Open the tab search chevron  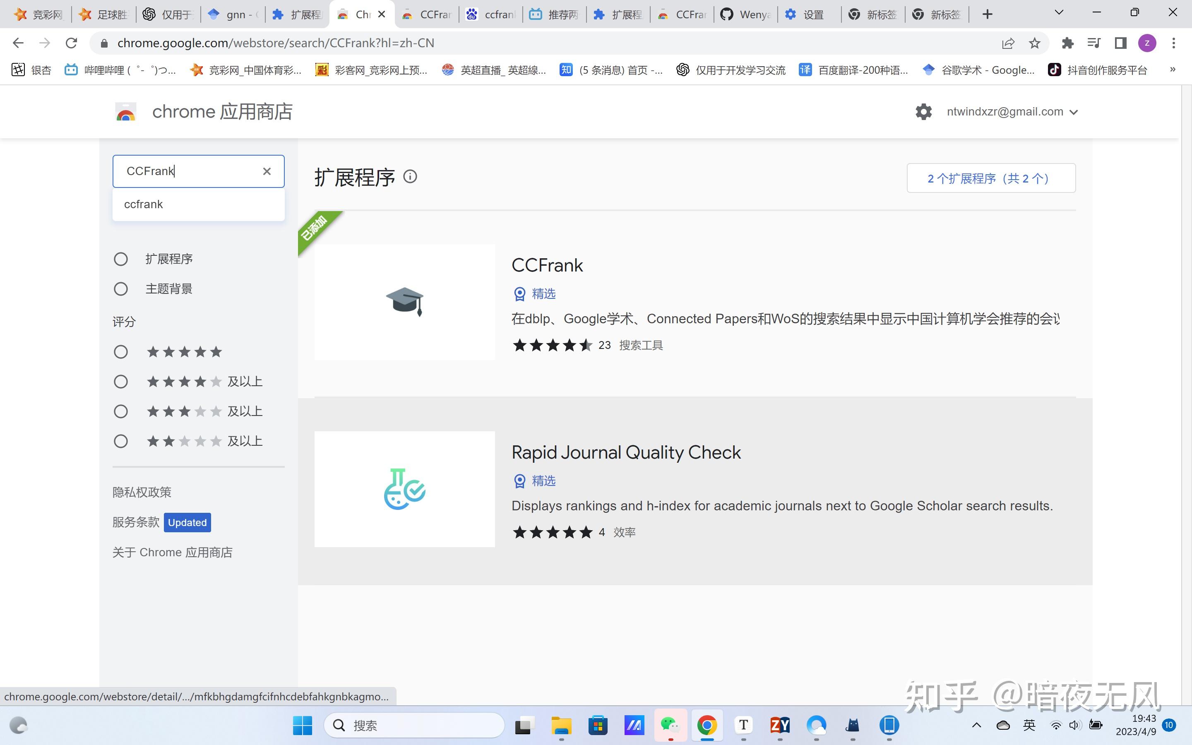[1058, 13]
